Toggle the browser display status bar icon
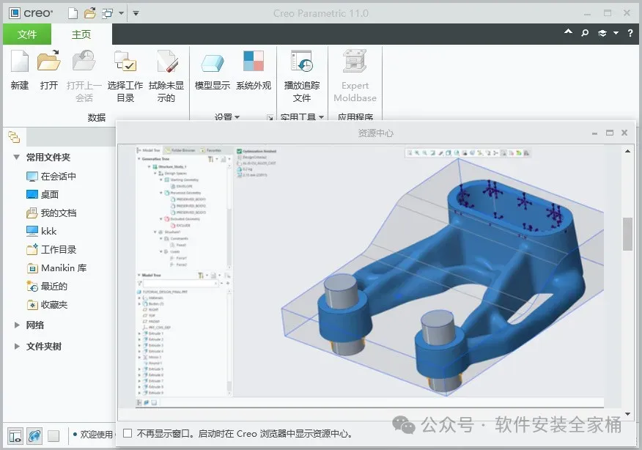642x450 pixels. point(34,436)
